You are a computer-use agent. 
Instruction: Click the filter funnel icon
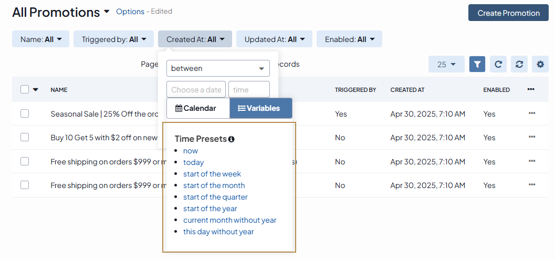(477, 64)
